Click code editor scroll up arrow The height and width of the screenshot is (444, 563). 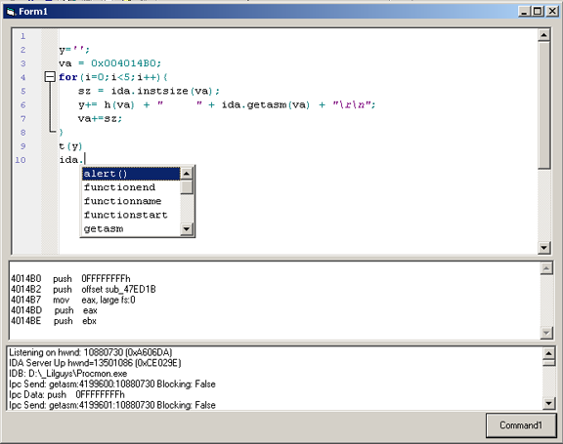click(544, 35)
